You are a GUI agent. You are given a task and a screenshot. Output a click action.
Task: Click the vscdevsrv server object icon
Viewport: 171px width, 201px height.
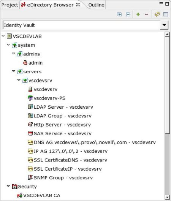tap(30, 89)
